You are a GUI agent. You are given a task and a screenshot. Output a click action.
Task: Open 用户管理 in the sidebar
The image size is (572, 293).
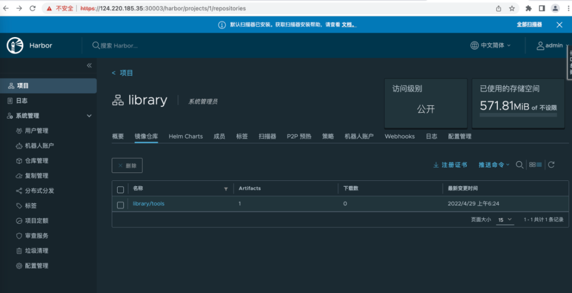click(x=37, y=131)
